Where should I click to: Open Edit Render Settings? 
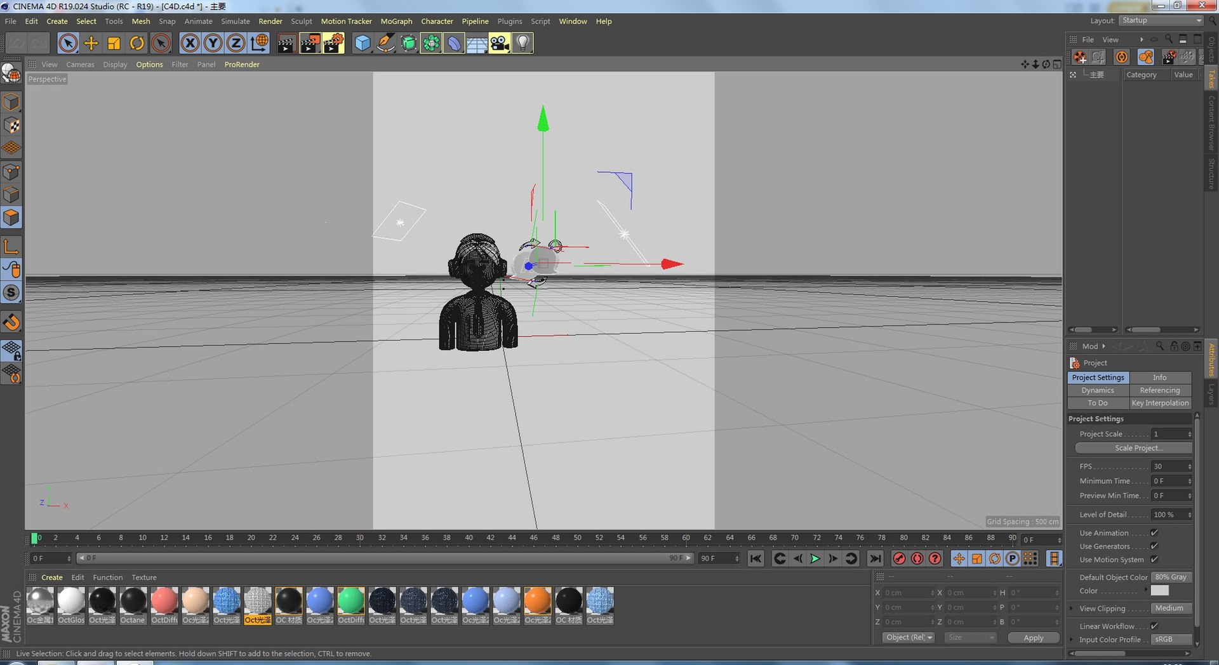coord(333,43)
